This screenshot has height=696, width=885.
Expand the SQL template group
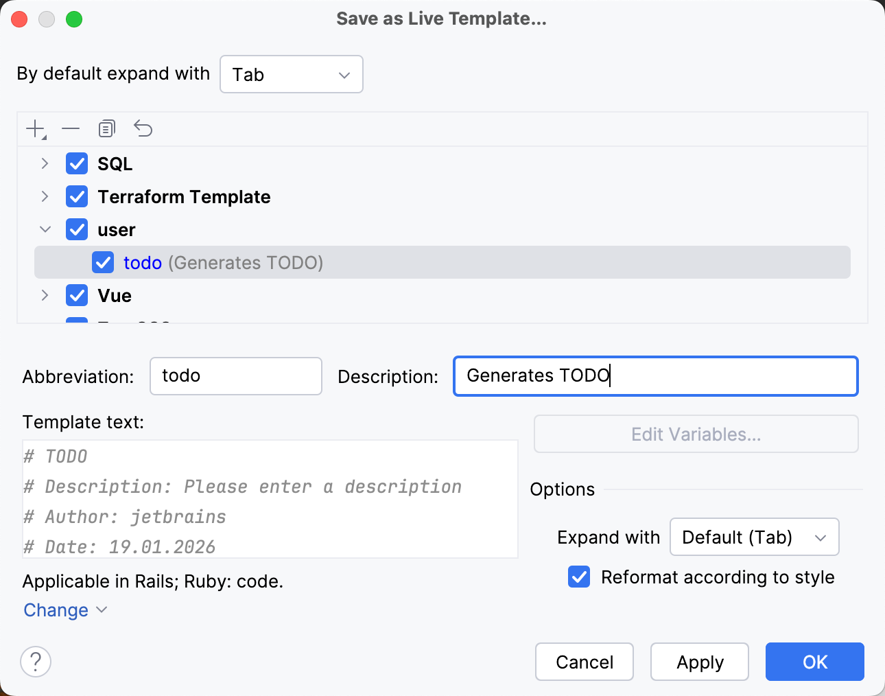click(x=45, y=164)
